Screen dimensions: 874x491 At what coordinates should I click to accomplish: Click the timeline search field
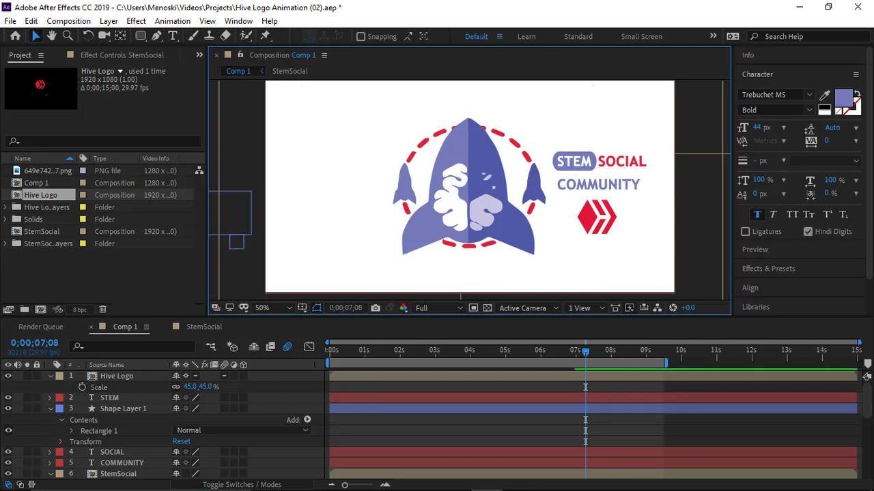(x=133, y=346)
